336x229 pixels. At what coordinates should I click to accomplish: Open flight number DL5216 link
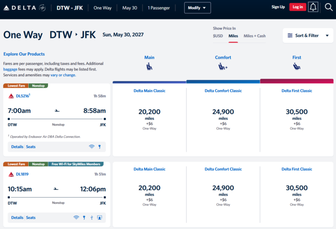[23, 96]
